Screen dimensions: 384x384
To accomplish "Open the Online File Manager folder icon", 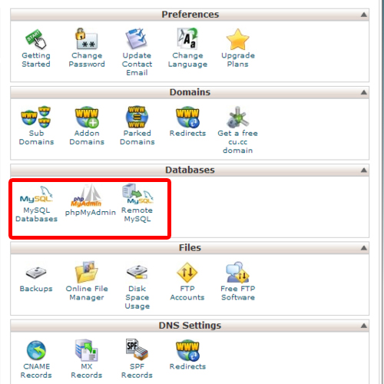I will coord(87,272).
